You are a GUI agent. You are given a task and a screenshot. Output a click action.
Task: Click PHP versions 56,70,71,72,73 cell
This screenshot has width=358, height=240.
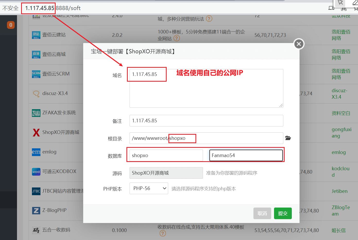click(x=270, y=35)
